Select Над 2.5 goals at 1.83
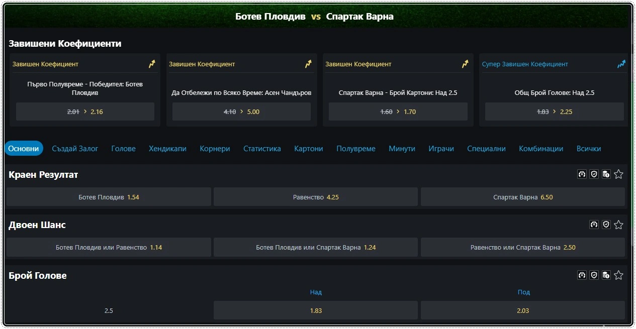636x329 pixels. click(316, 310)
